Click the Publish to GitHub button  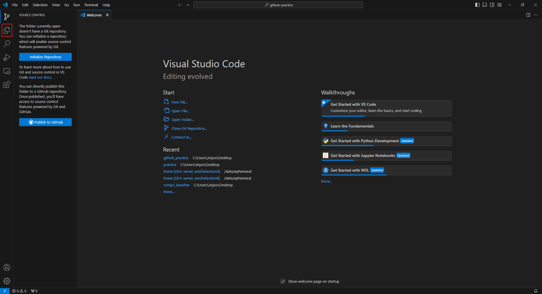tap(45, 122)
